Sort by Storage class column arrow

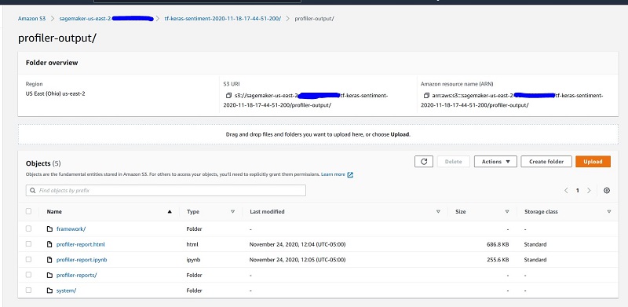(x=609, y=212)
